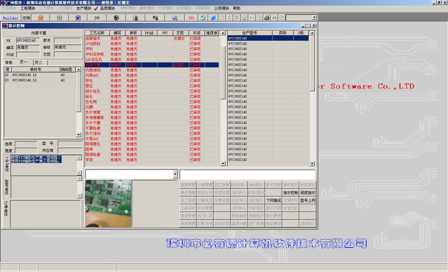
Task: Click the delete X icon in toolbar
Action: 237,18
